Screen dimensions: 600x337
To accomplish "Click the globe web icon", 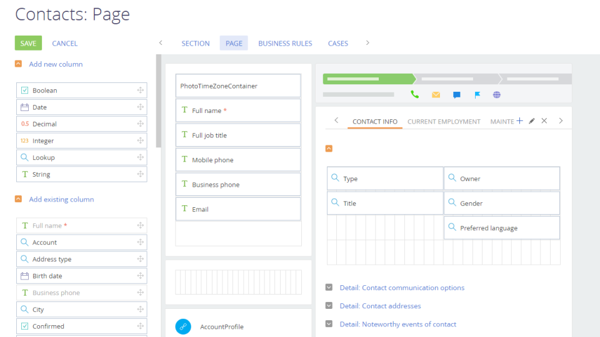I will (497, 95).
